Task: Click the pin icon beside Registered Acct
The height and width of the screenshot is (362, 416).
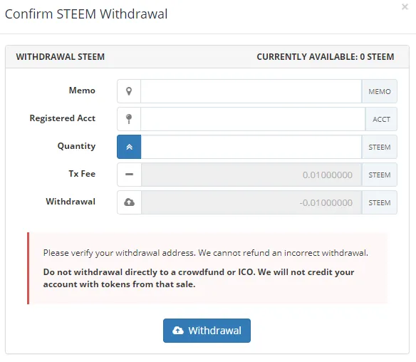Action: (x=129, y=119)
